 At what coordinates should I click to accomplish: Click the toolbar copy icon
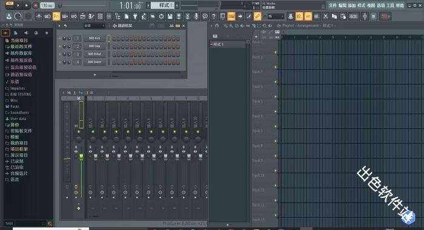coord(334,16)
